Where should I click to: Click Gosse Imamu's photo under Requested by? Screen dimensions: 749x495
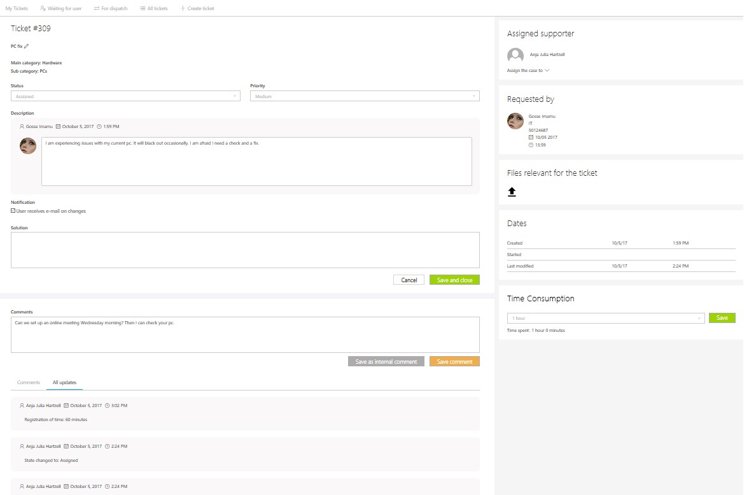pos(515,121)
